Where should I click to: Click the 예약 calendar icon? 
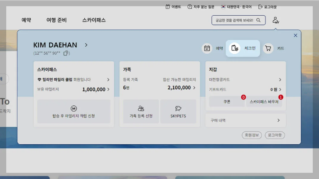(x=207, y=48)
